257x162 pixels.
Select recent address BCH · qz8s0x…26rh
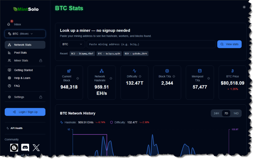point(136,54)
